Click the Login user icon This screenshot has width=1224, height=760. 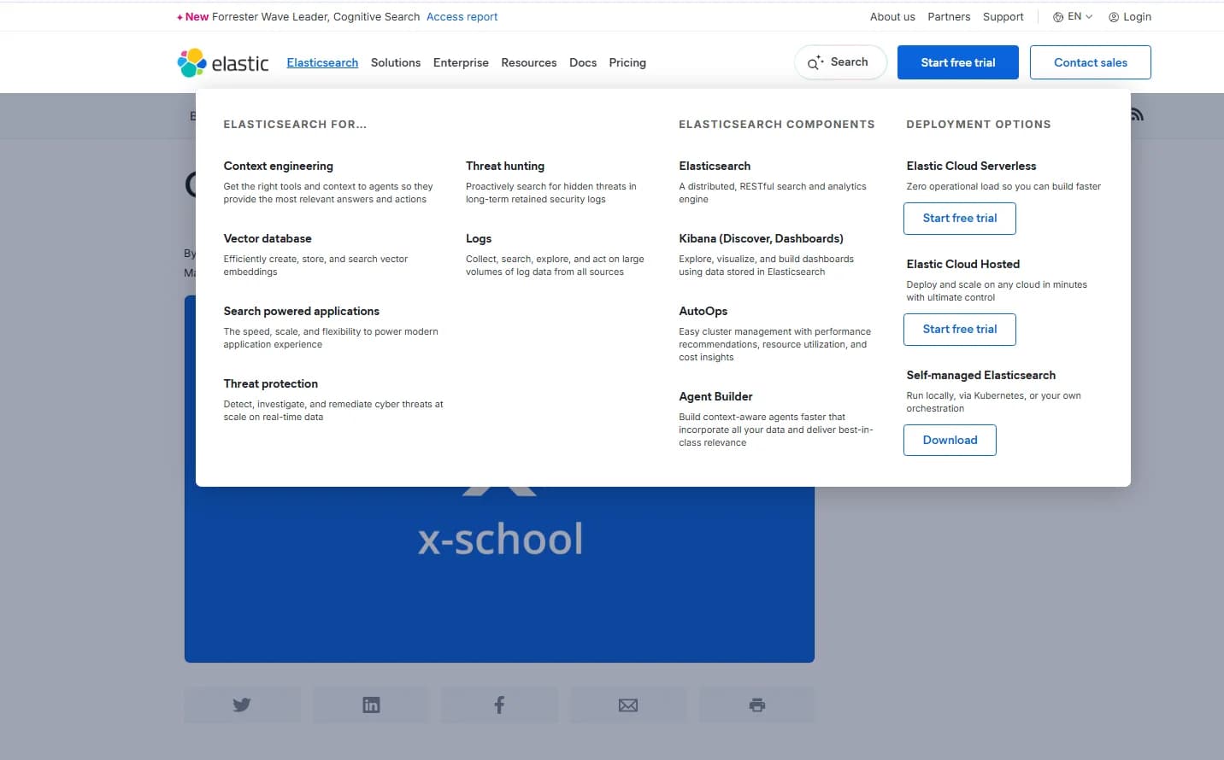(x=1114, y=17)
